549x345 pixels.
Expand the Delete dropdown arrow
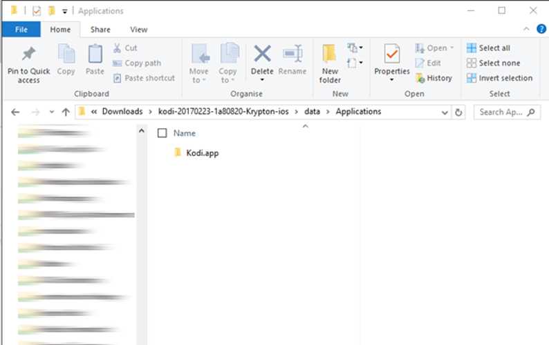(x=262, y=80)
